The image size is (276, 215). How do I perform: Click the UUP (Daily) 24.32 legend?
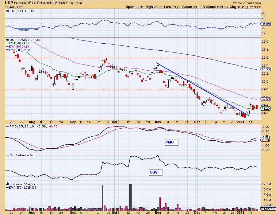point(25,40)
